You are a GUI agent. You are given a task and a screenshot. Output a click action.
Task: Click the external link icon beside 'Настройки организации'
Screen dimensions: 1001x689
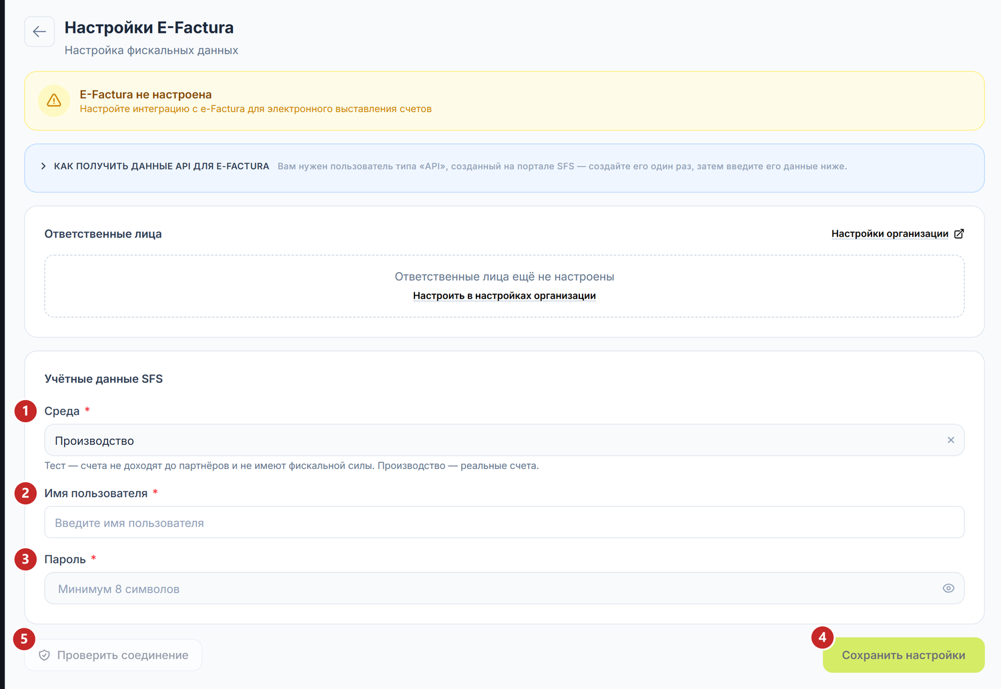point(959,233)
